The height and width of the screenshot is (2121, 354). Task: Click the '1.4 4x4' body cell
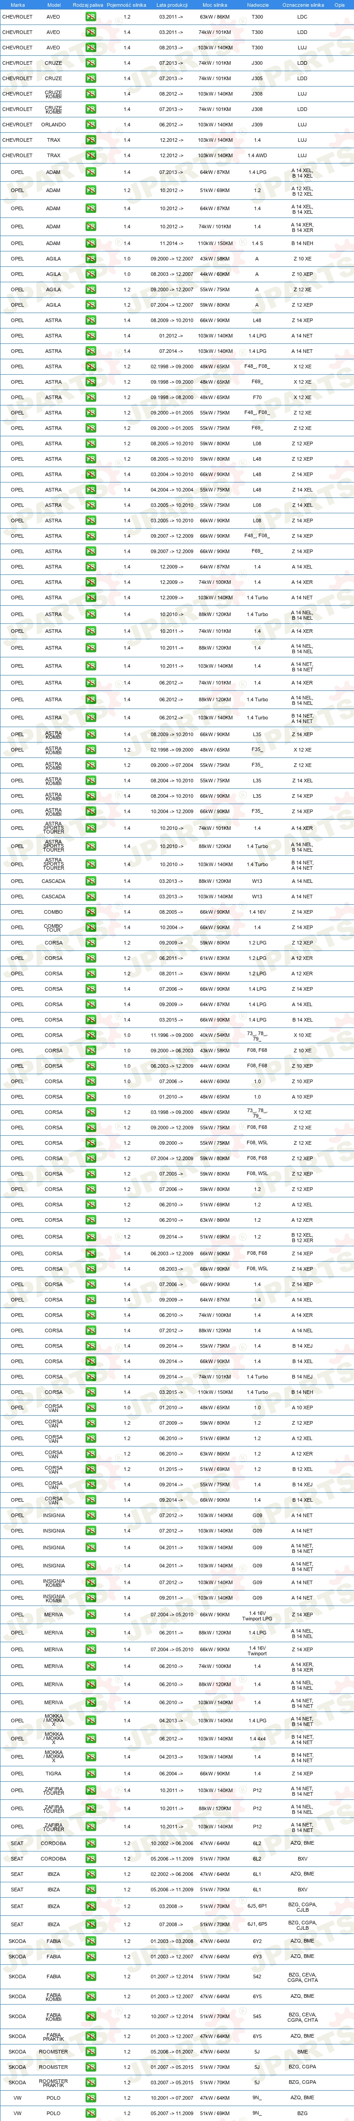tap(257, 1738)
